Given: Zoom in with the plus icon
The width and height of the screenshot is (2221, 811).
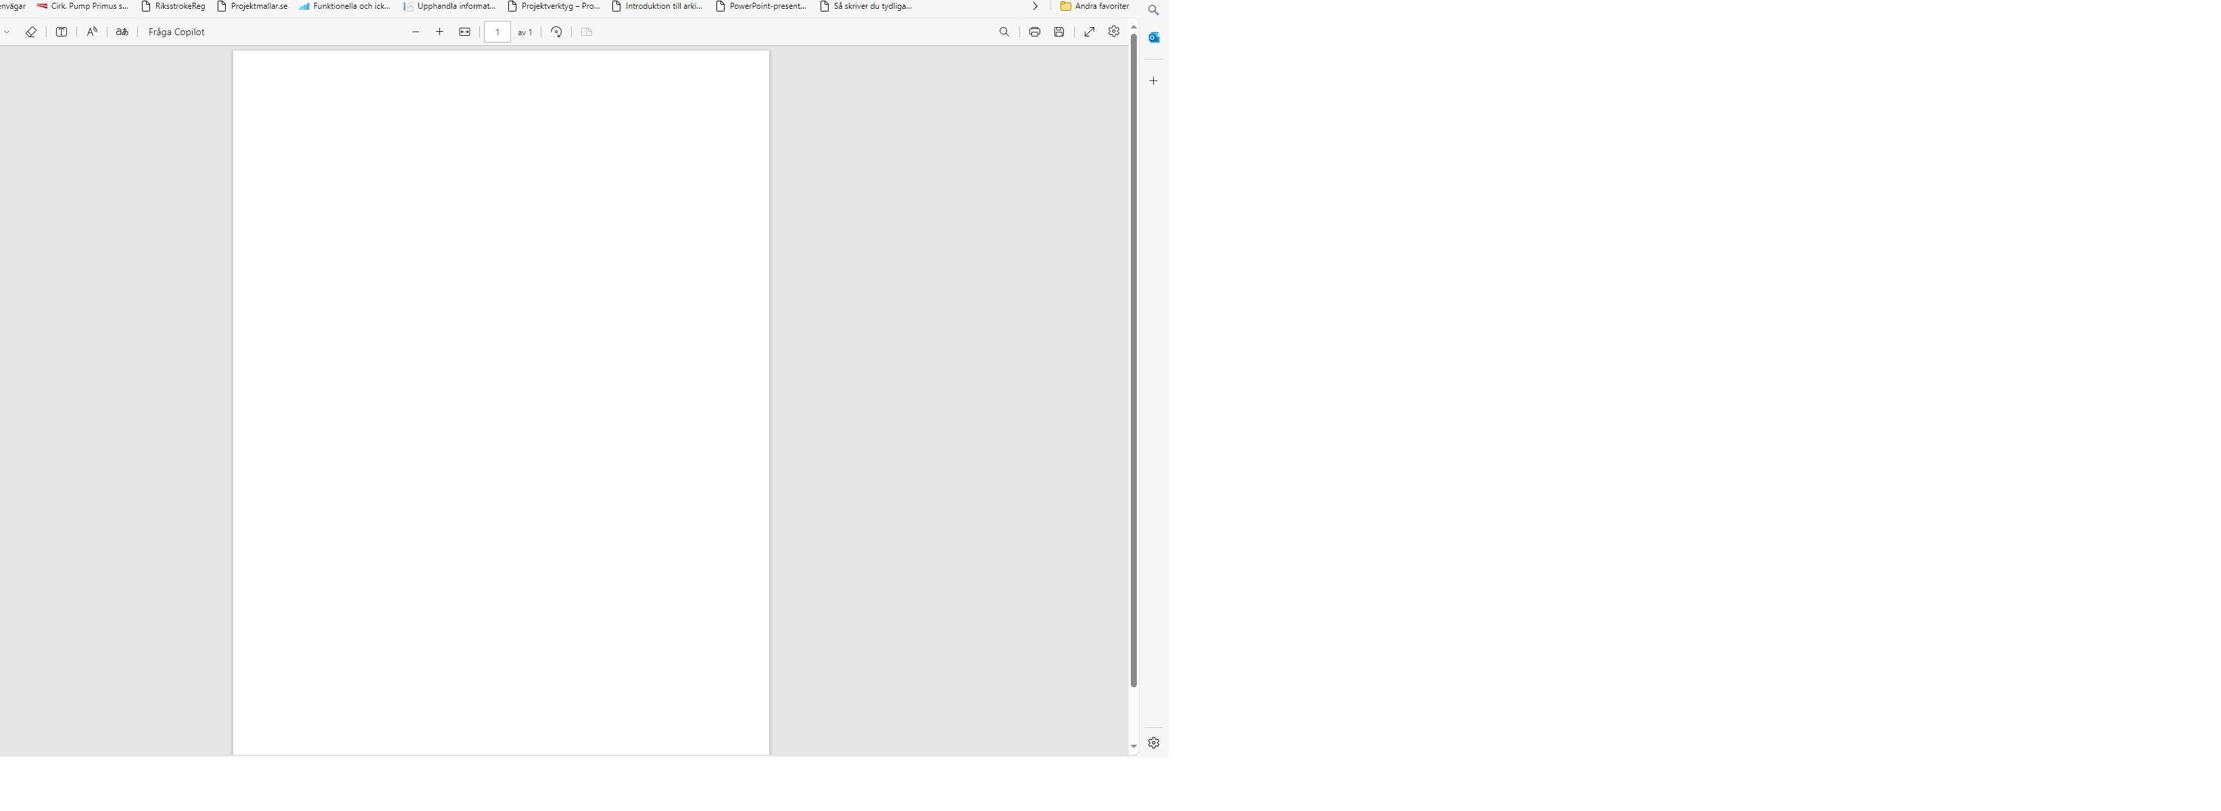Looking at the screenshot, I should click(440, 32).
